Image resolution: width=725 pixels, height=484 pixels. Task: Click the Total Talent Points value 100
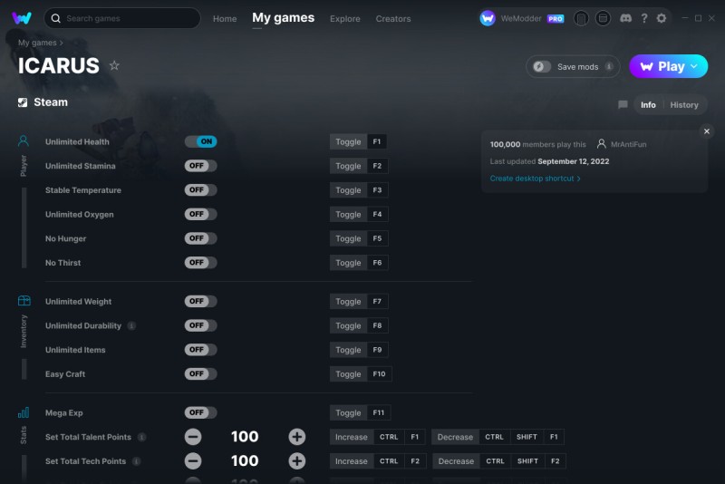coord(245,436)
